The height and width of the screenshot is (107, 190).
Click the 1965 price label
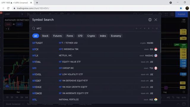183,38
